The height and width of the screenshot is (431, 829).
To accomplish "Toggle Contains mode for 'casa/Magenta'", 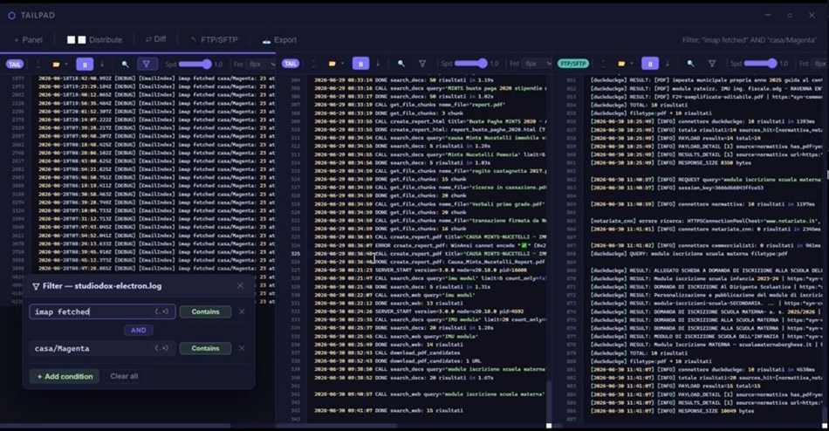I will (205, 348).
